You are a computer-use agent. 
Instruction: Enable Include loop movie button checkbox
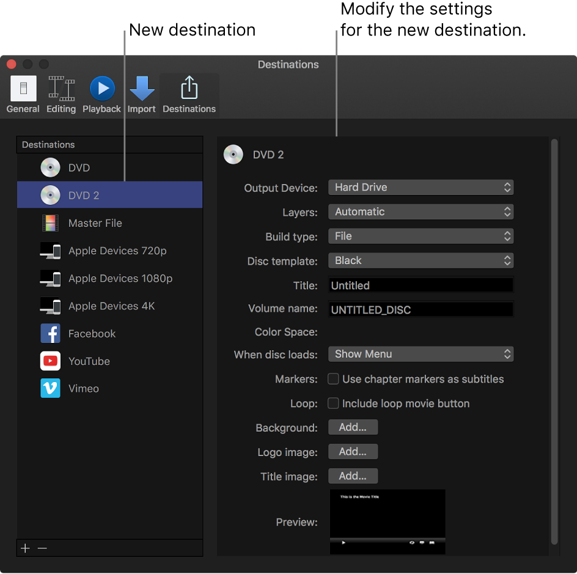click(333, 403)
